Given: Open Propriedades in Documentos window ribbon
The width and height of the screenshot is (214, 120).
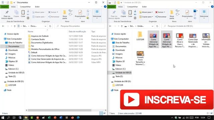Looking at the screenshot, I should tap(80, 14).
